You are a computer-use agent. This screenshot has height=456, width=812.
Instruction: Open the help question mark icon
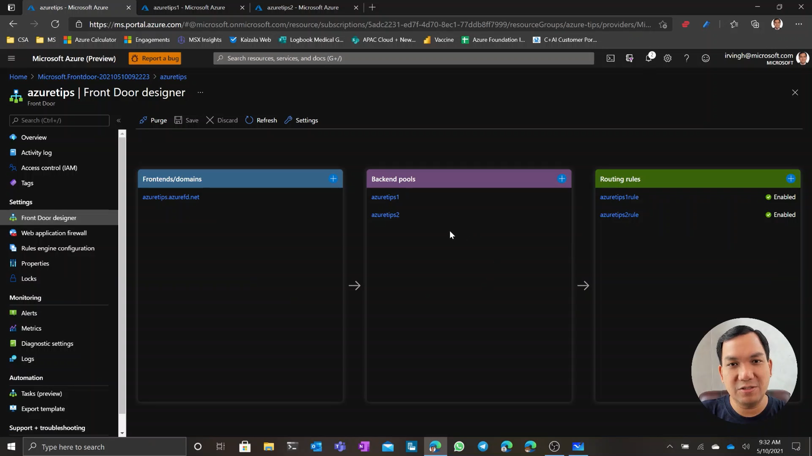click(x=687, y=58)
